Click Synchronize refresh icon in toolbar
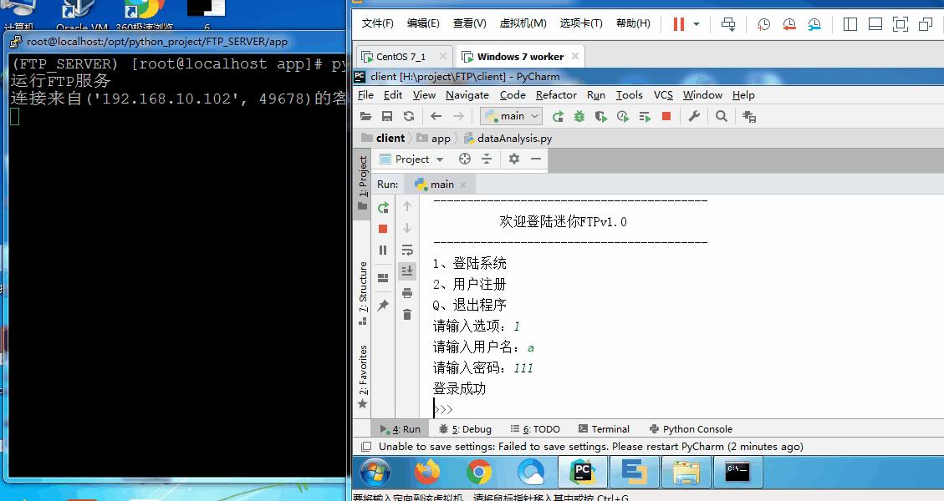This screenshot has width=944, height=501. point(409,116)
